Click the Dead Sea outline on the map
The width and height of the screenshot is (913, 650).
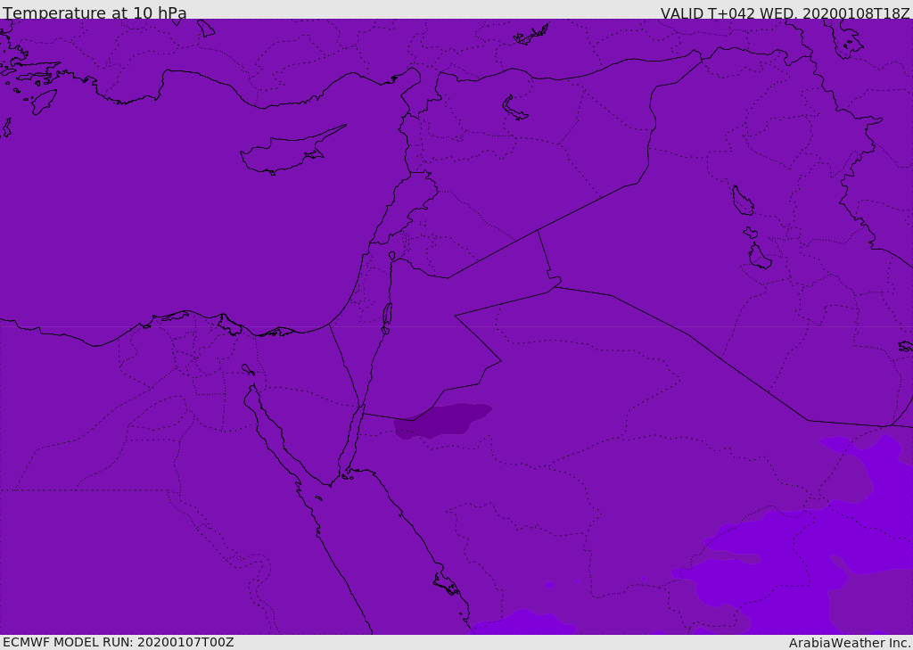387,318
